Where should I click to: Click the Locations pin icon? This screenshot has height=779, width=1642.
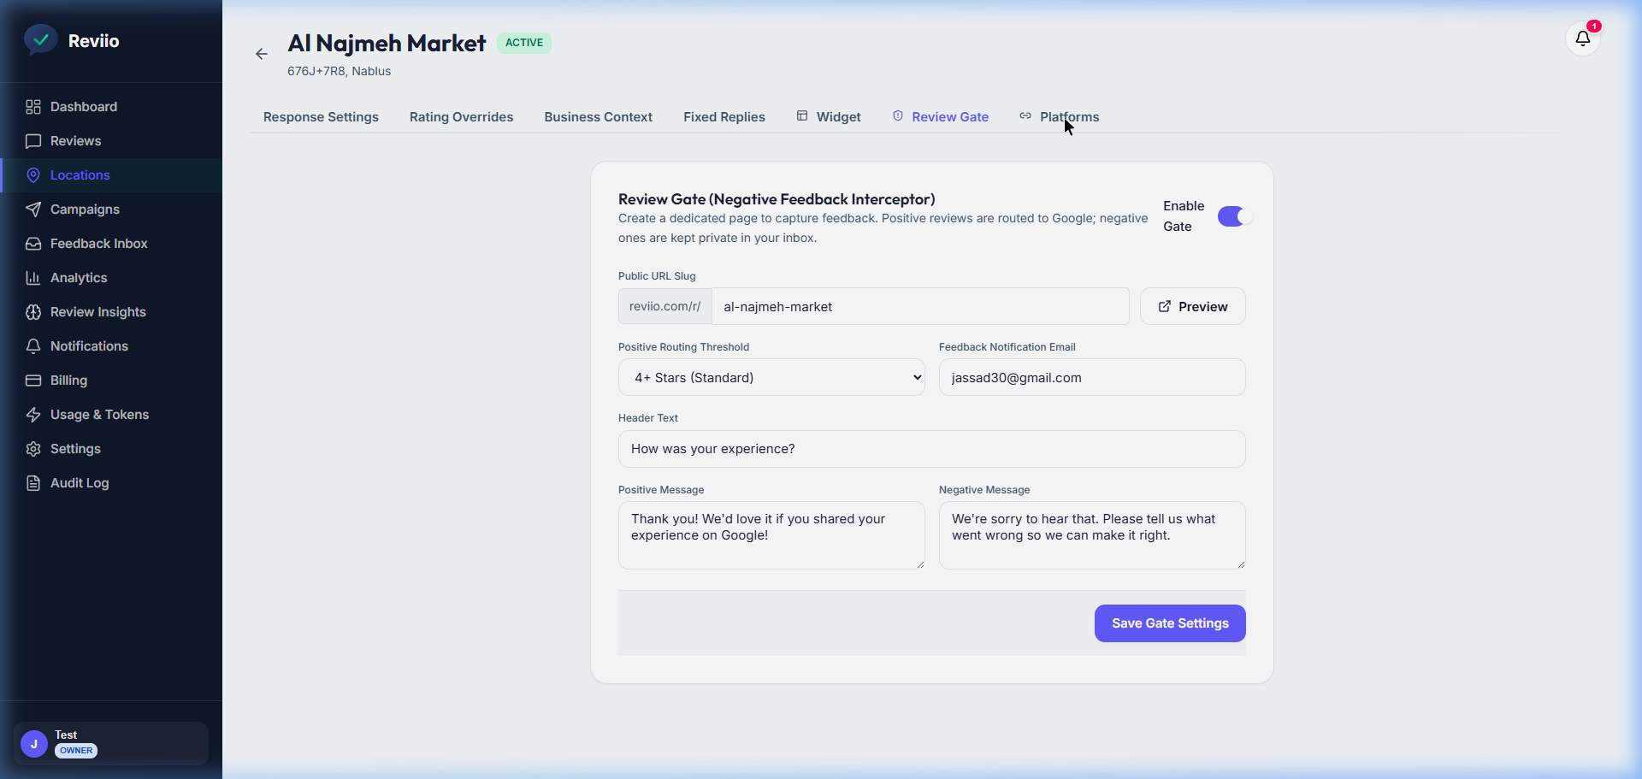(x=33, y=175)
